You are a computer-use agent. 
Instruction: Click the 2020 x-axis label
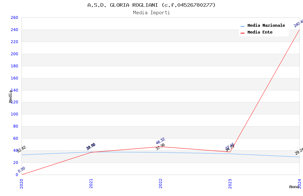pyautogui.click(x=21, y=184)
